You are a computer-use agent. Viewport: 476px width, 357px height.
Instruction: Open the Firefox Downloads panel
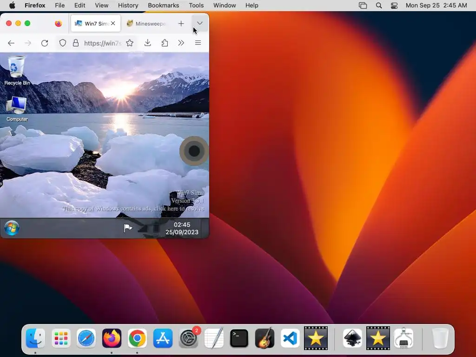click(147, 43)
